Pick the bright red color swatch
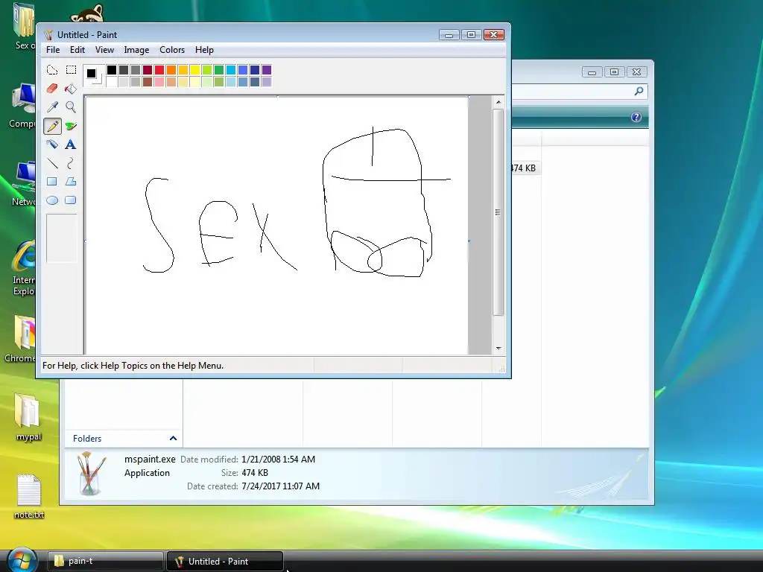 (159, 70)
